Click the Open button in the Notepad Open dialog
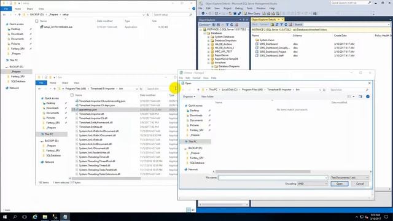The image size is (393, 221). (339, 184)
